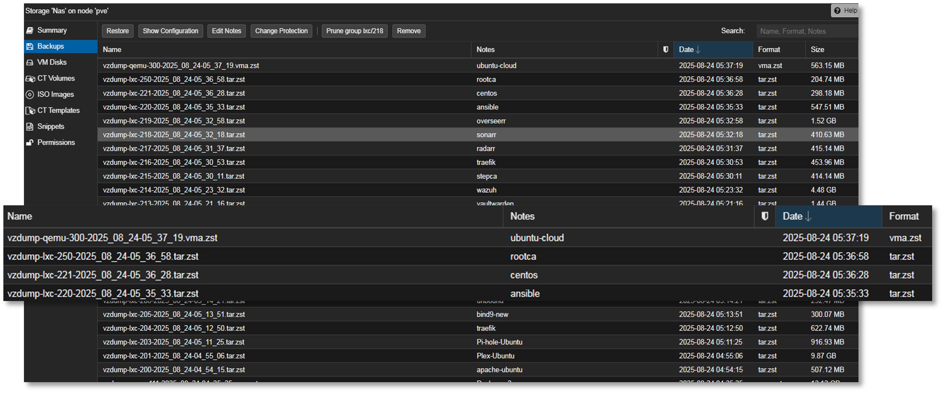Image resolution: width=943 pixels, height=393 pixels.
Task: Click the shield protection column header icon
Action: pyautogui.click(x=665, y=49)
